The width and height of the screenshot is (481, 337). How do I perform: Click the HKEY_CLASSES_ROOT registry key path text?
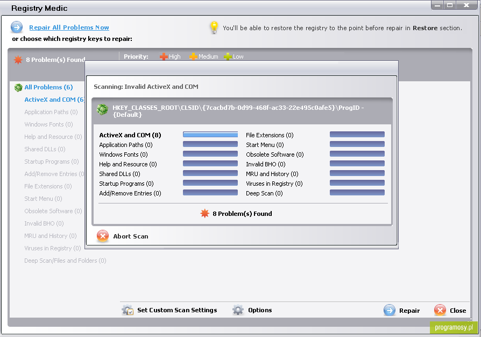(x=238, y=111)
